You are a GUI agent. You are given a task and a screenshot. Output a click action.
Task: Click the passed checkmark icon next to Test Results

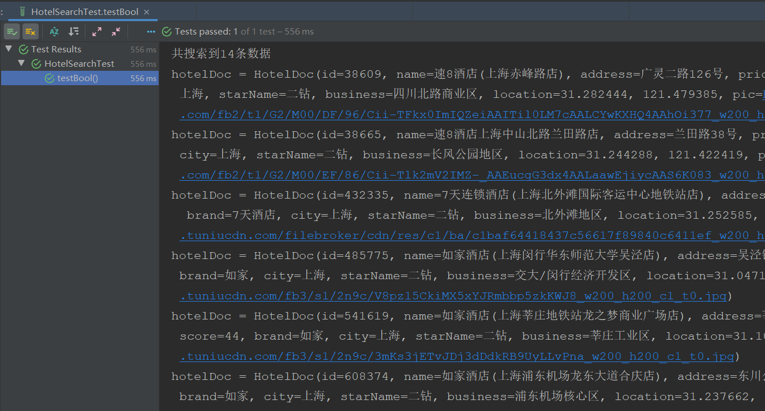[x=24, y=50]
